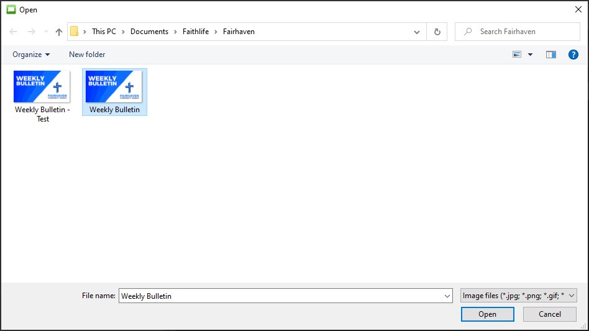Open the view options dropdown arrow
589x331 pixels.
(530, 55)
